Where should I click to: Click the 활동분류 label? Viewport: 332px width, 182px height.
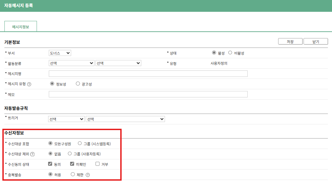click(14, 64)
